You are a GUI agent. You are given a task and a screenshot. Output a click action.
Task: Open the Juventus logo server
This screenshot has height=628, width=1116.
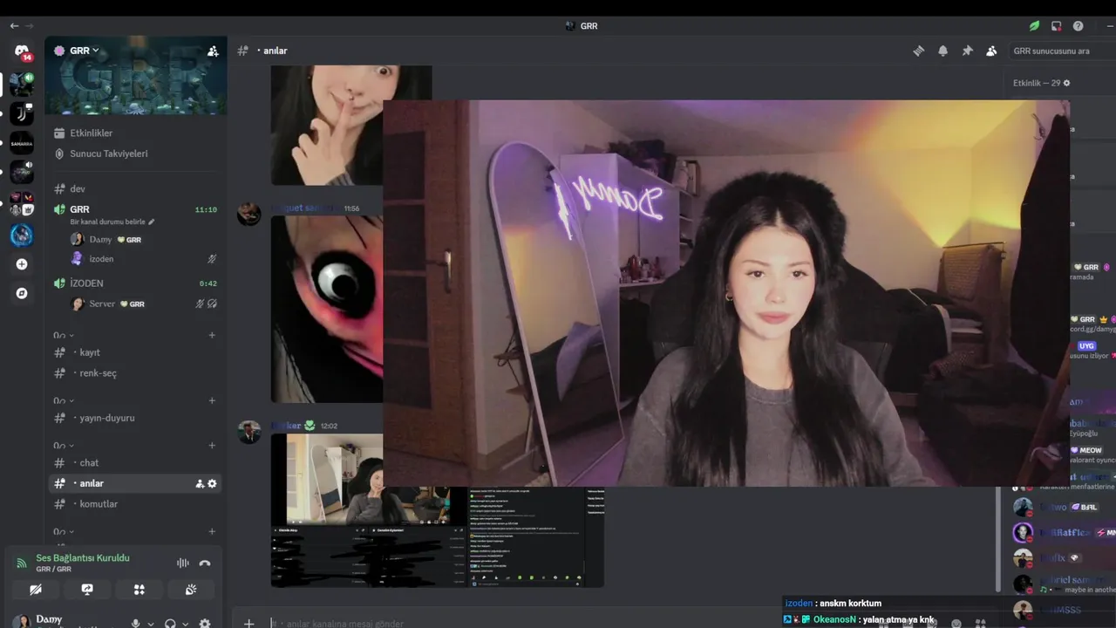[x=22, y=113]
